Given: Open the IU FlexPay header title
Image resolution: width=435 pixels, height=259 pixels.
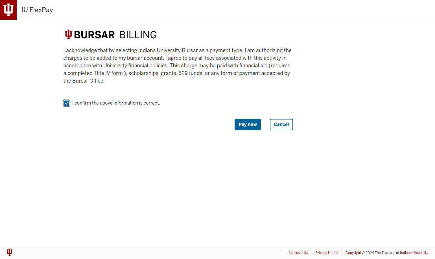Looking at the screenshot, I should tap(37, 10).
